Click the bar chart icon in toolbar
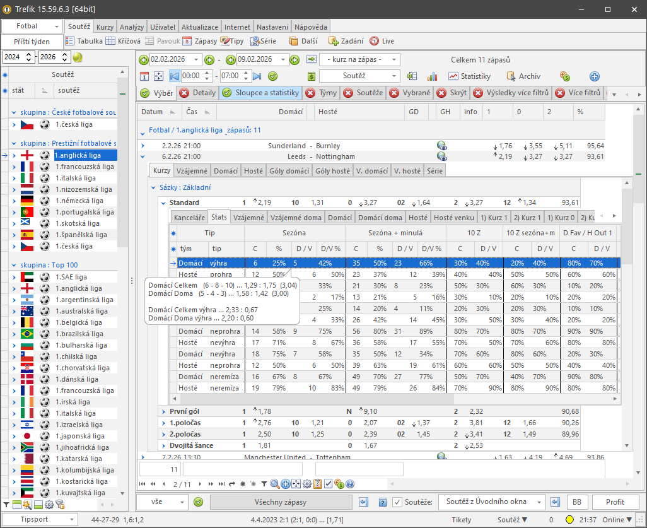This screenshot has width=647, height=528. point(433,75)
